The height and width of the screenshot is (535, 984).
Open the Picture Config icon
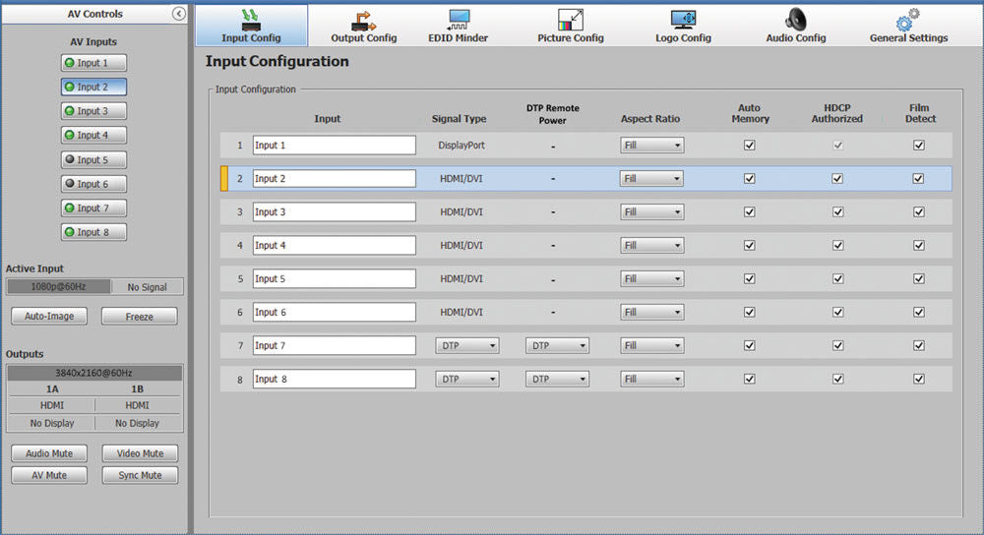click(x=571, y=20)
